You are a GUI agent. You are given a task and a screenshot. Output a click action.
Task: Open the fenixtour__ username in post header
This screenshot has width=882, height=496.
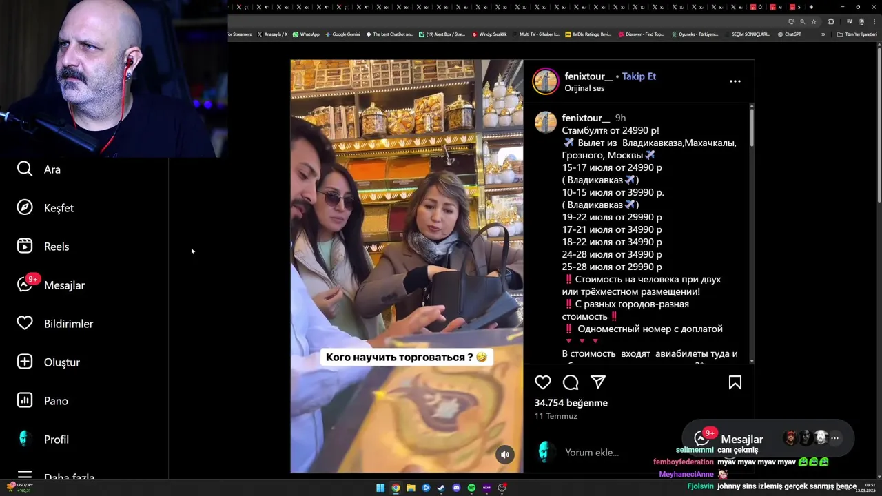[x=588, y=76]
